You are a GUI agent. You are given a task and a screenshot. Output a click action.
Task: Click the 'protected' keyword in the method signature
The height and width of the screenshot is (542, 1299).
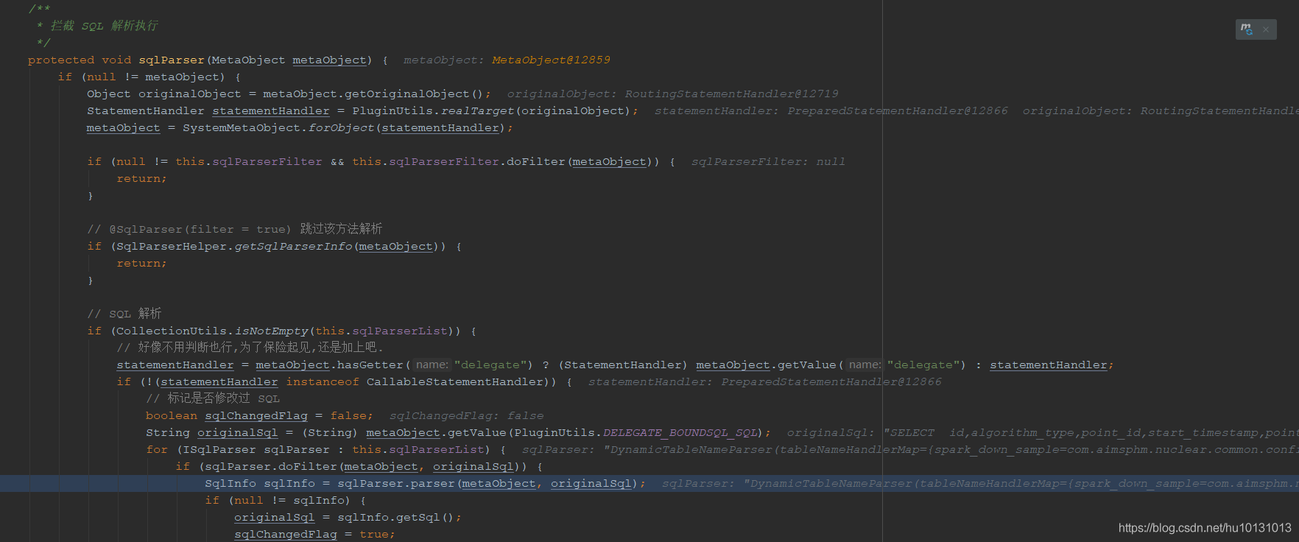[x=61, y=60]
